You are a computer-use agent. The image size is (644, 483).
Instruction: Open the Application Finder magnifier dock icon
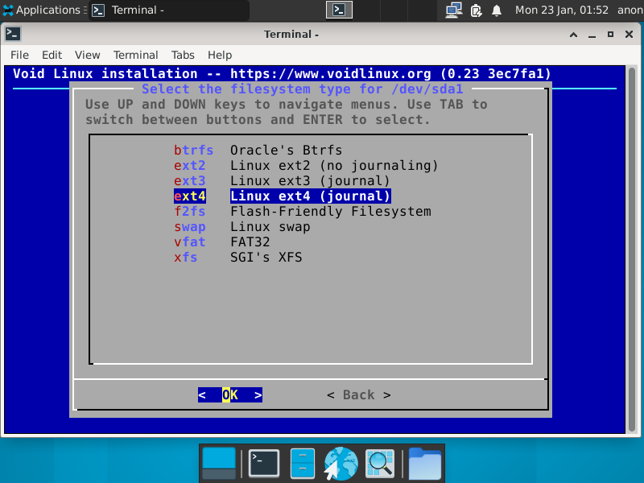pos(379,464)
